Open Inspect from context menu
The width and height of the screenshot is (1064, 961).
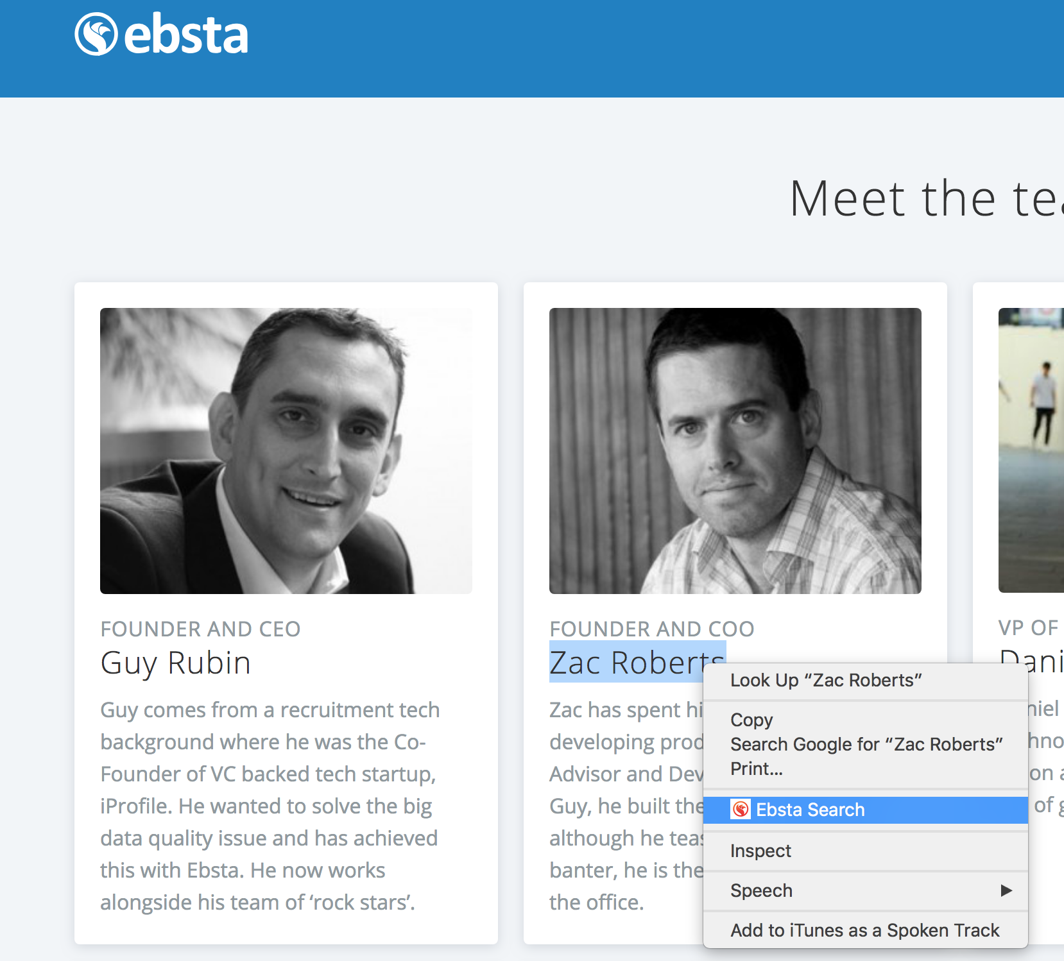(x=760, y=851)
